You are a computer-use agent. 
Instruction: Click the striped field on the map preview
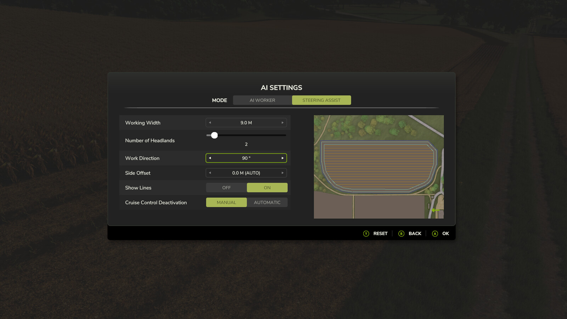pyautogui.click(x=378, y=166)
